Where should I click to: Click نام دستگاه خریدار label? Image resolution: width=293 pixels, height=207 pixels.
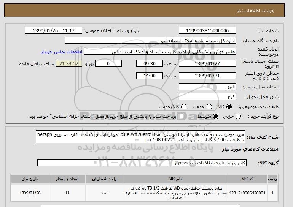(261, 41)
